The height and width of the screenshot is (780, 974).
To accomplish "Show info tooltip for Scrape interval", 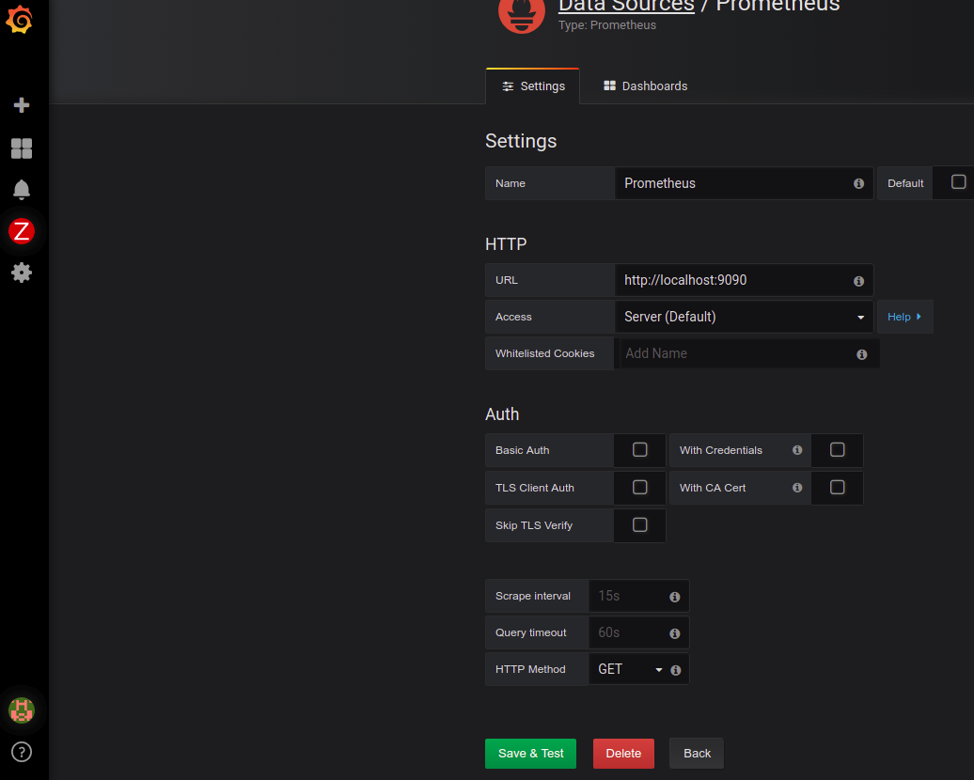I will pos(675,597).
